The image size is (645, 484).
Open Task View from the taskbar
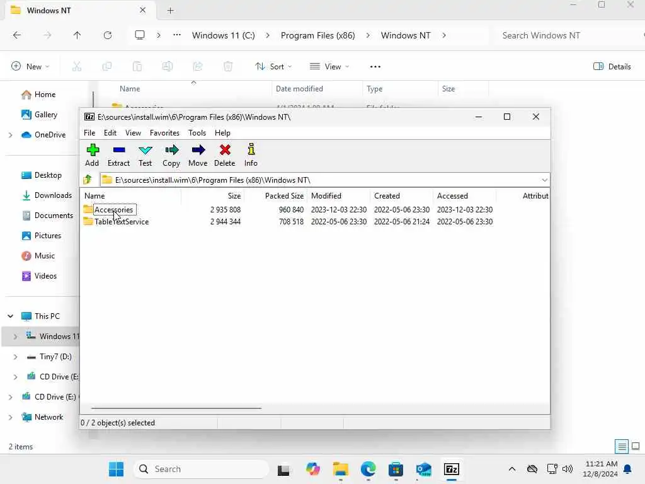coord(283,469)
